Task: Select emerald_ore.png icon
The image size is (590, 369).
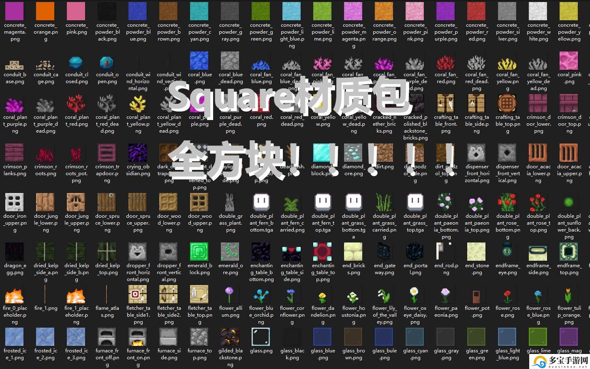Action: click(230, 251)
